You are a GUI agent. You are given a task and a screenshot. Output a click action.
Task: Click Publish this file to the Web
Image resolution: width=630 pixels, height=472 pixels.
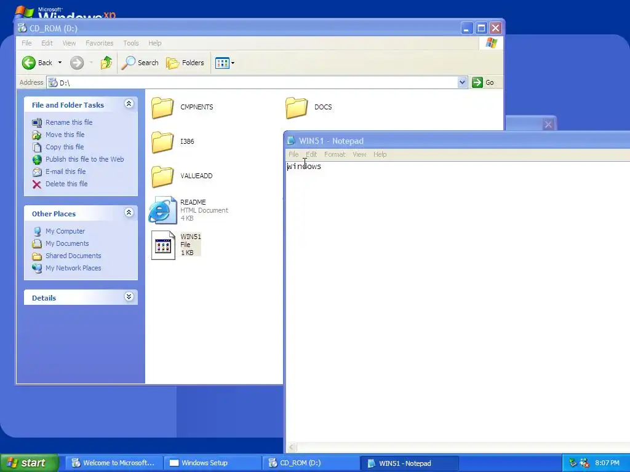click(84, 159)
